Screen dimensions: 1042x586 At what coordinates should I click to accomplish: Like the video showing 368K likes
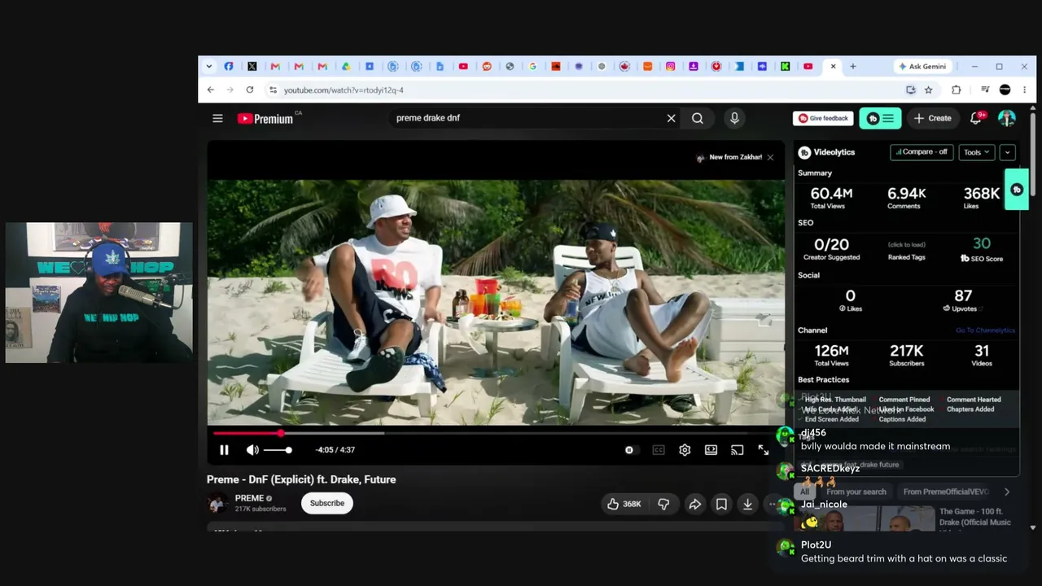(x=624, y=504)
